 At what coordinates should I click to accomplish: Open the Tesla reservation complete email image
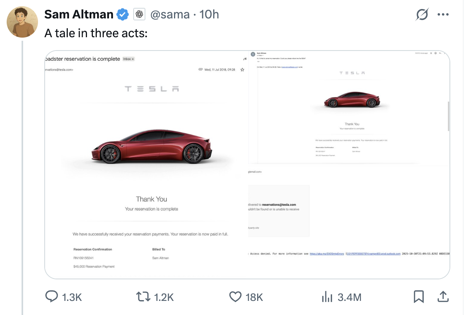pyautogui.click(x=146, y=165)
